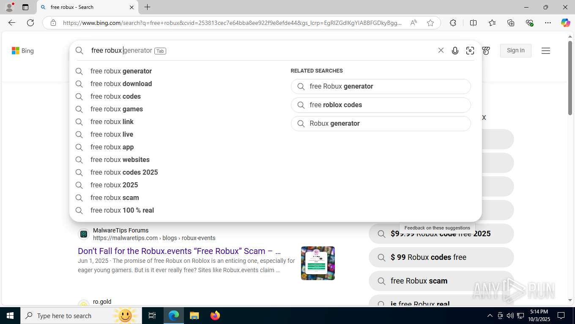Select suggestion free robux download

tap(121, 84)
